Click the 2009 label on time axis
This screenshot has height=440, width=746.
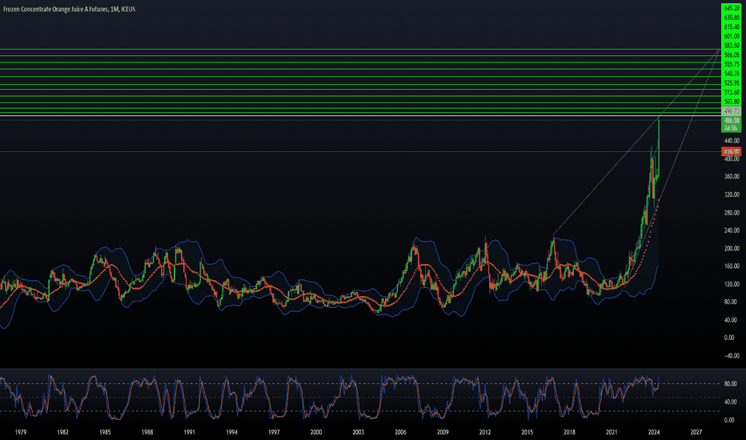[x=443, y=432]
